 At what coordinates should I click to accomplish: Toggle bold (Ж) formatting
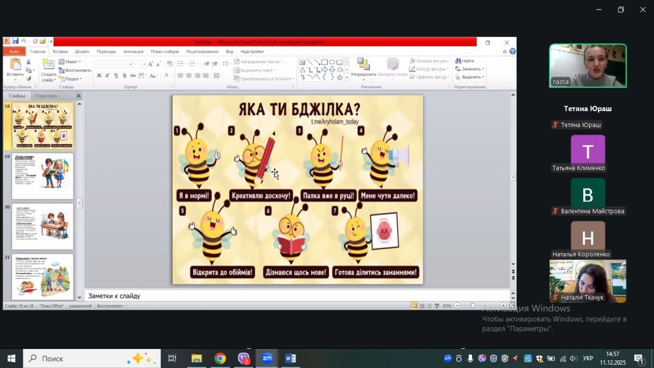99,76
